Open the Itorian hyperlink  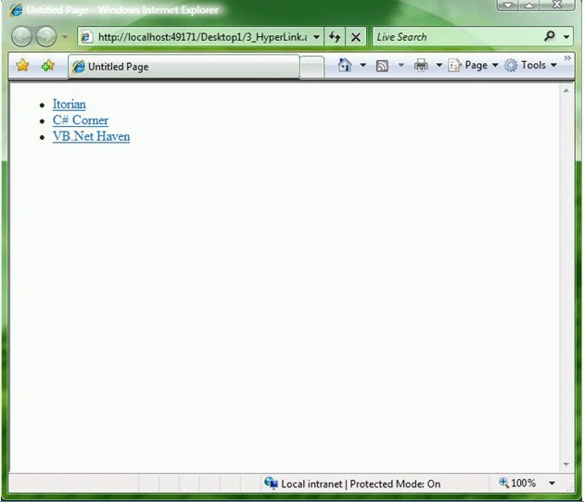[70, 104]
